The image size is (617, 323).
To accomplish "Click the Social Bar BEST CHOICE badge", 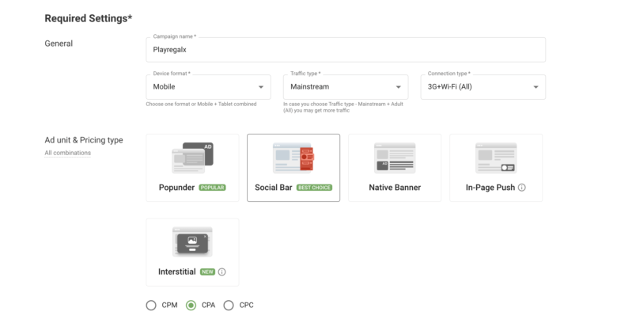I will tap(314, 188).
